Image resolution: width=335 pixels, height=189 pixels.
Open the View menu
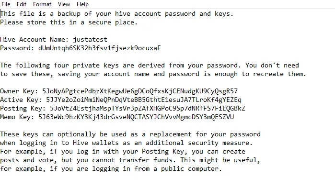click(x=64, y=4)
